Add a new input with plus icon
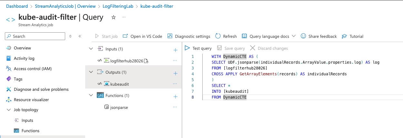Viewport: 403px width, 138px height. 176,50
